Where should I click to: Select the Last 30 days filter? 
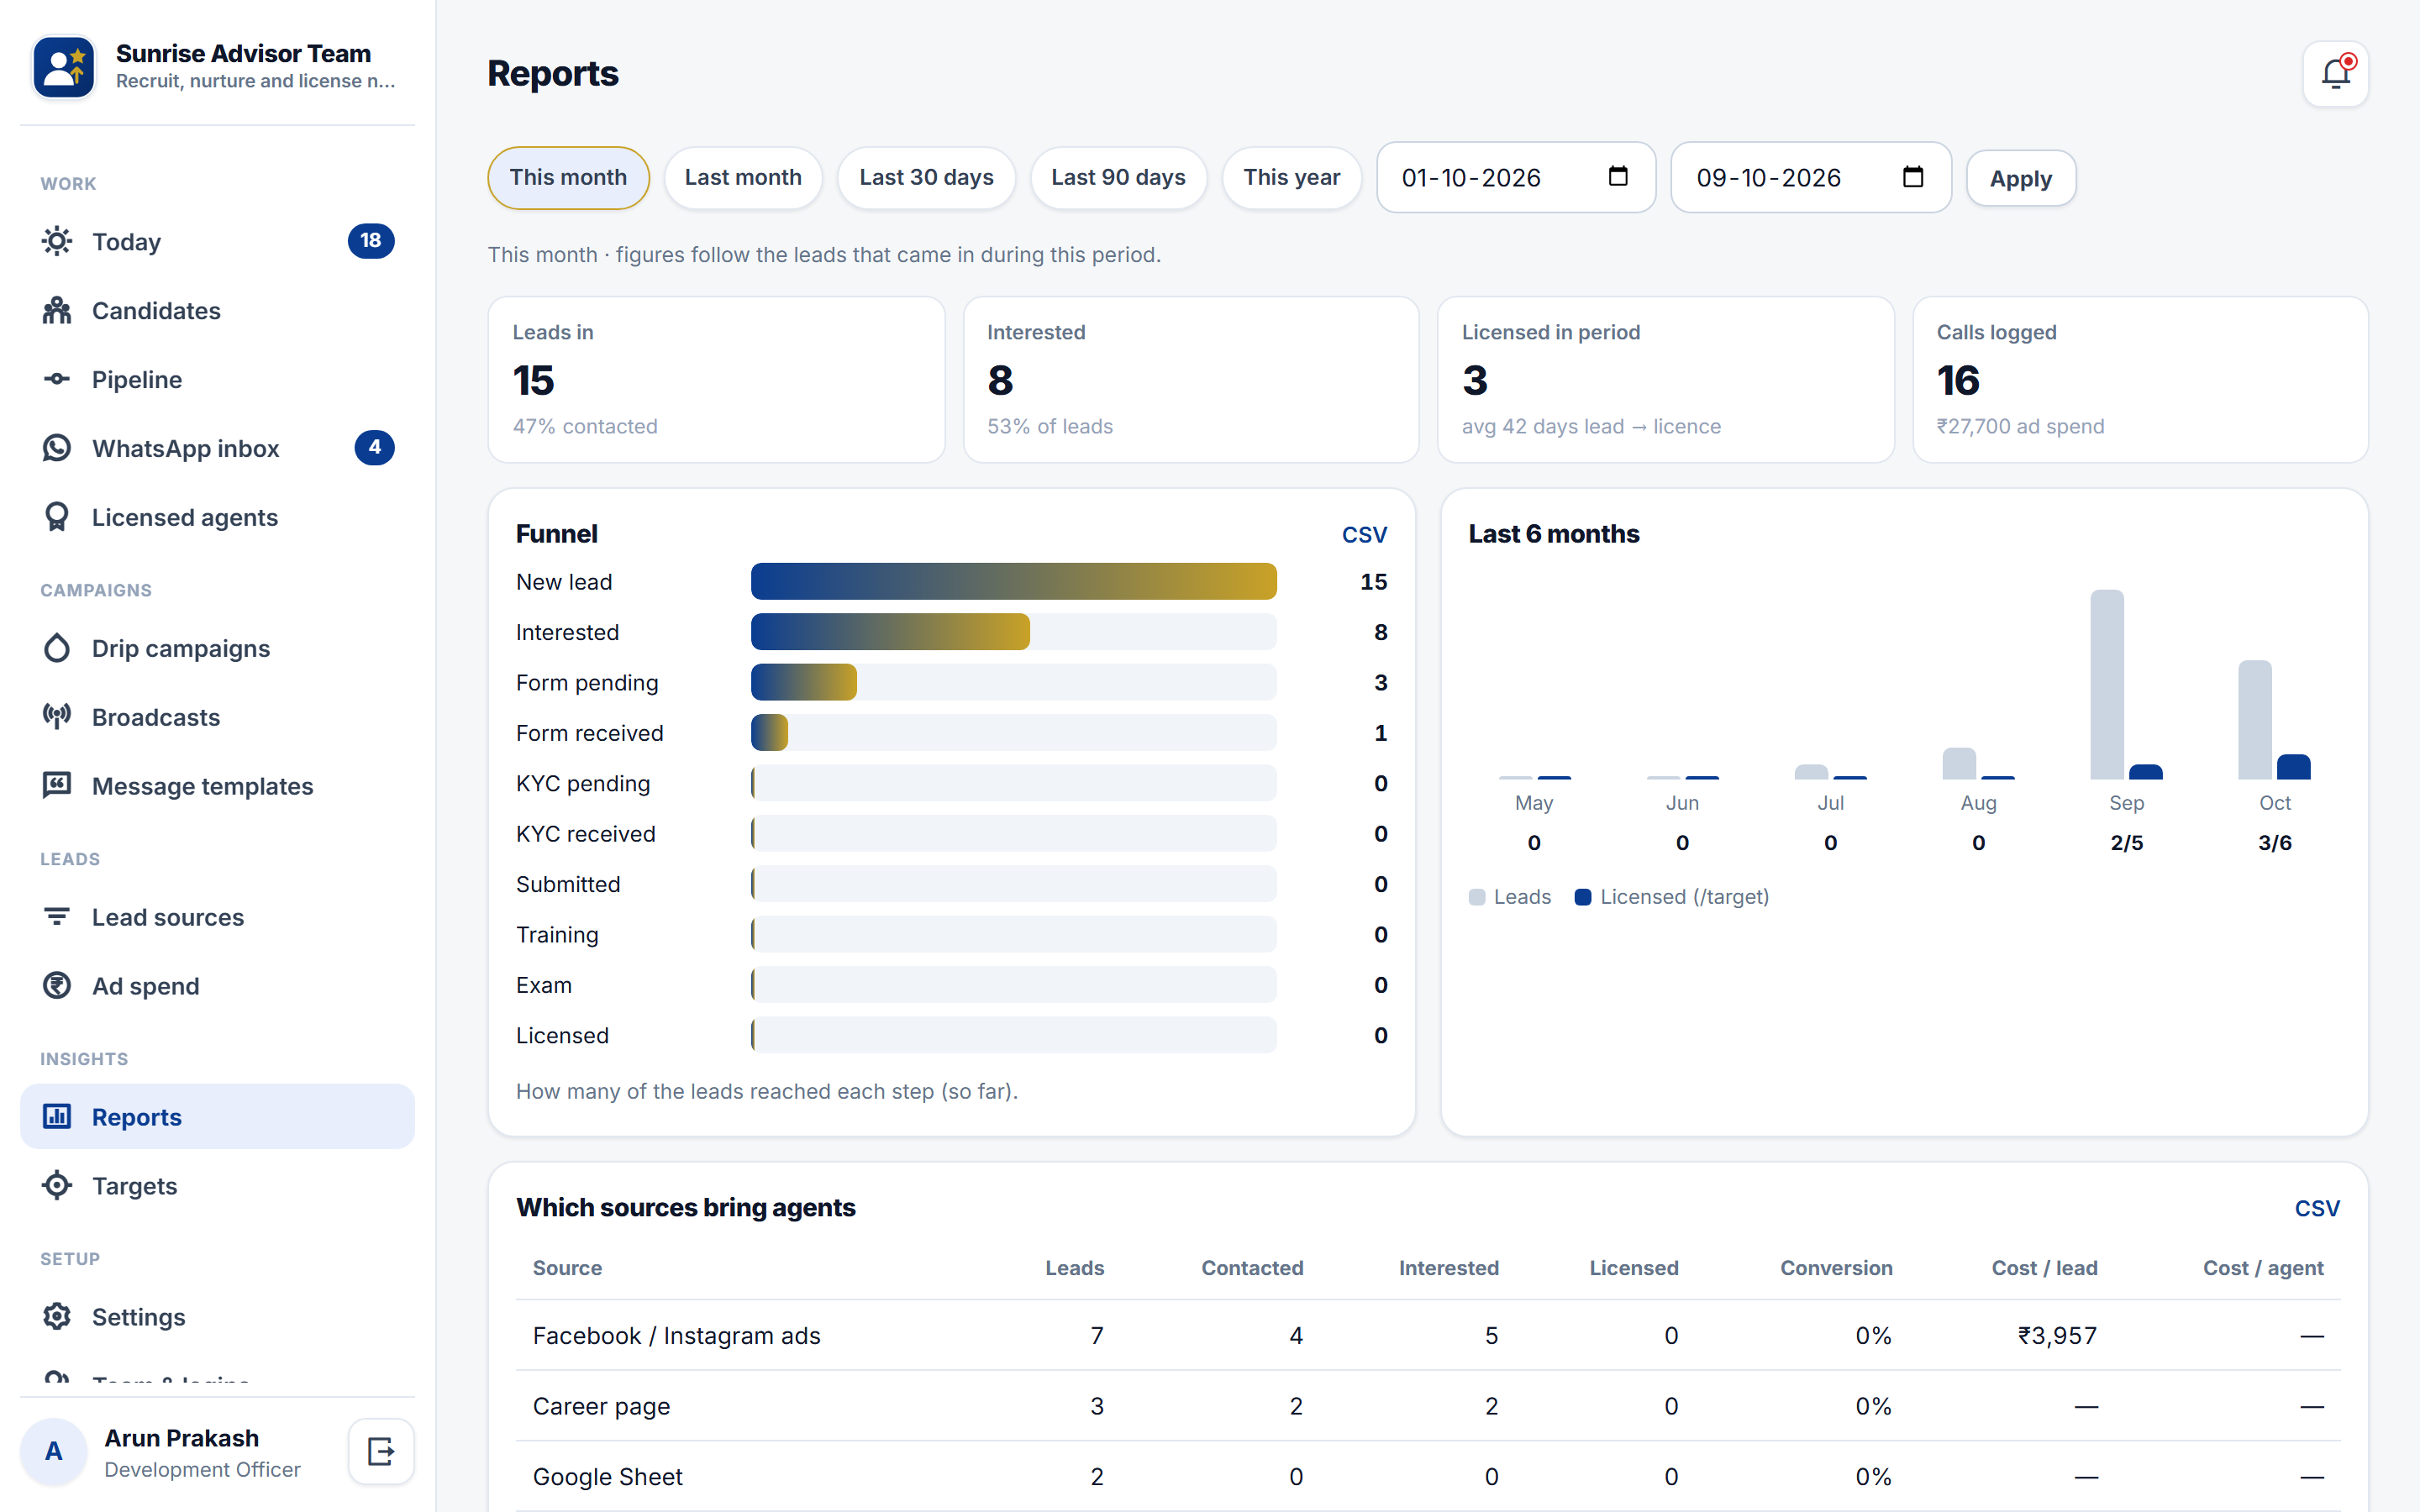coord(926,178)
